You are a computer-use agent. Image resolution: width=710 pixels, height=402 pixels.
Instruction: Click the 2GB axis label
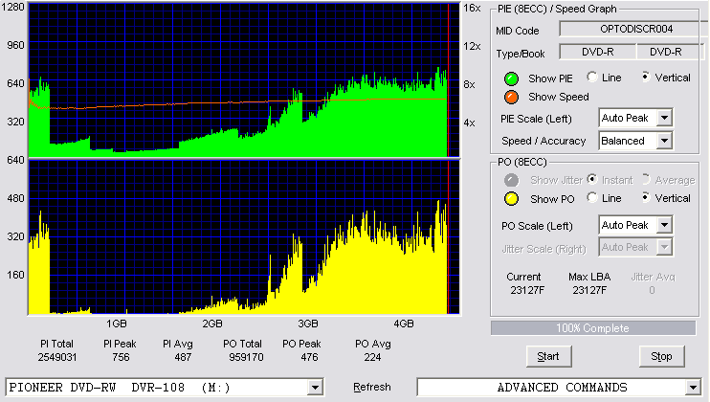click(x=211, y=324)
